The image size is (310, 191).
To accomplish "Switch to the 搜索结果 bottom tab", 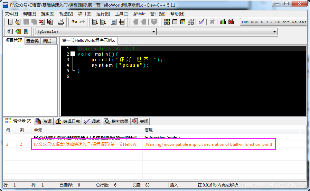I will click(116, 121).
